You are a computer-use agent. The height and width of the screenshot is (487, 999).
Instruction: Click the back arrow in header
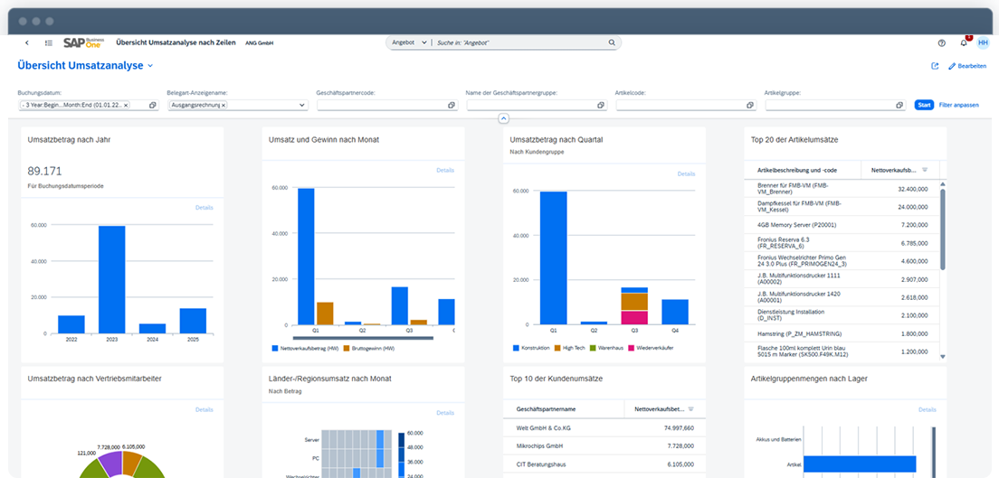[x=26, y=42]
